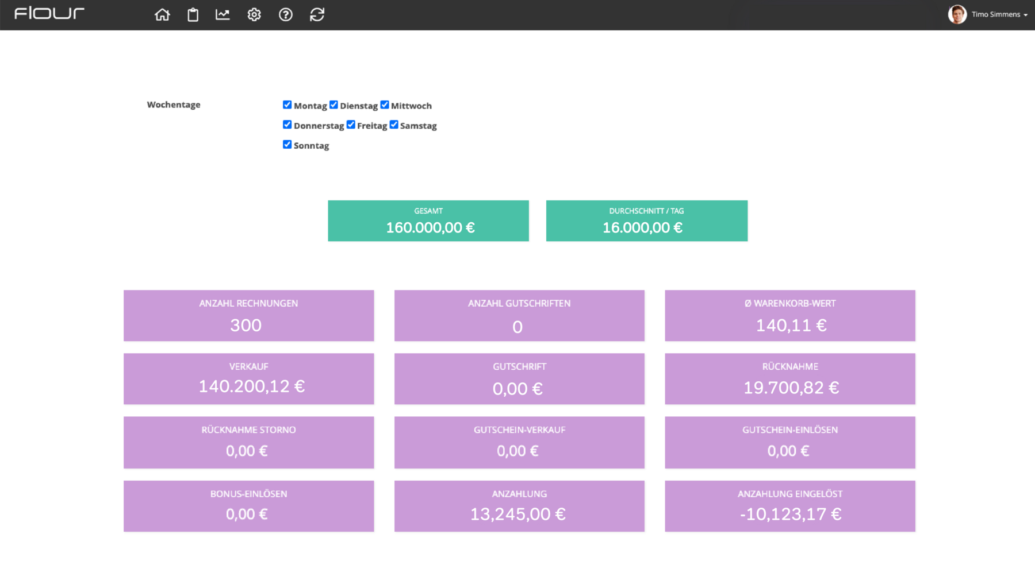Select the Anzahl Rechnungen tile
Viewport: 1035px width, 588px height.
[248, 315]
